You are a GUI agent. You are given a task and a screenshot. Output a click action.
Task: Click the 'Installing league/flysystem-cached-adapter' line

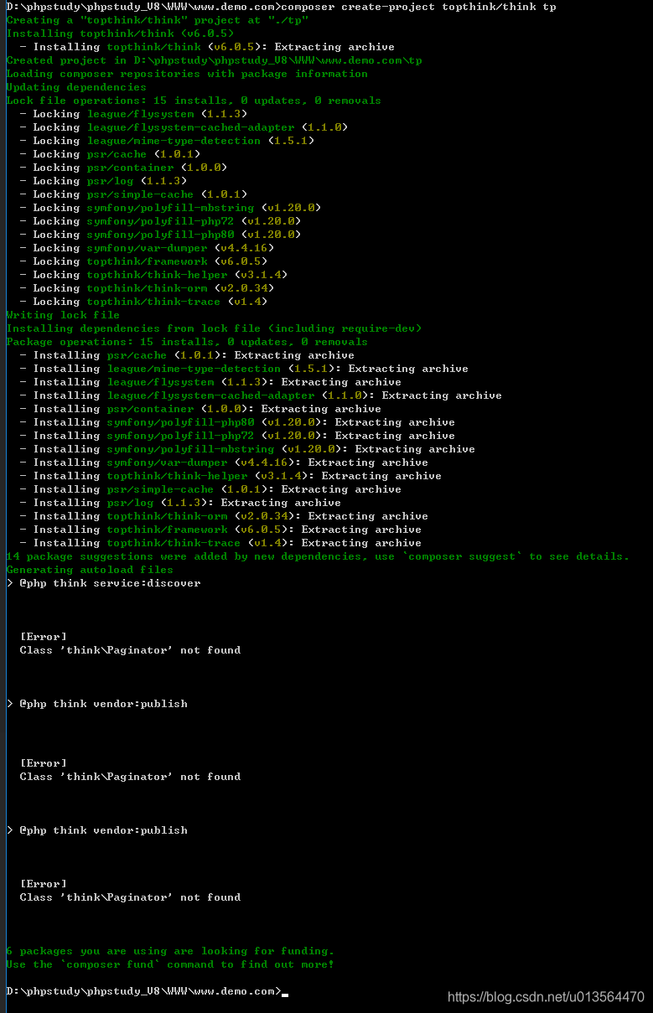point(261,395)
